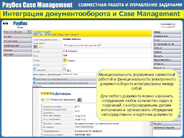Click the small note icon on the Кейсы/Сообщения button
Screen dimensions: 184x138
coord(29,32)
